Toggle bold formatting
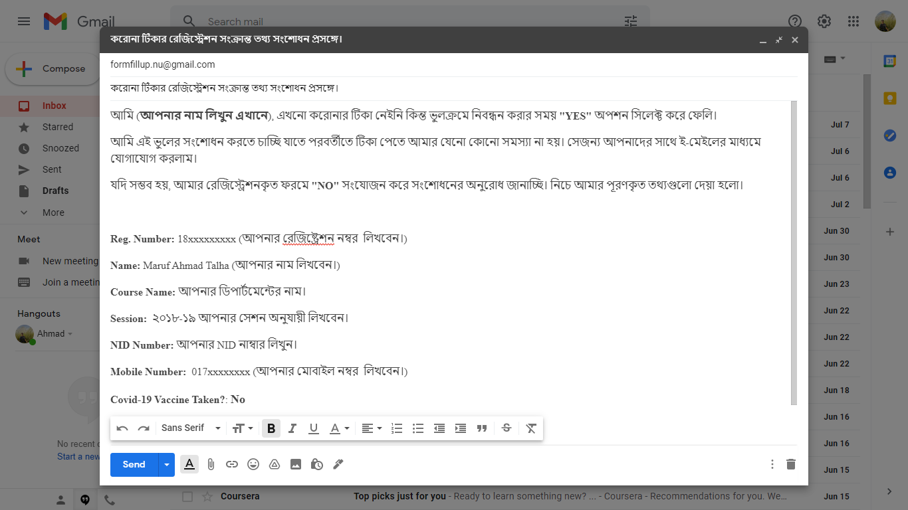908x510 pixels. (x=271, y=428)
